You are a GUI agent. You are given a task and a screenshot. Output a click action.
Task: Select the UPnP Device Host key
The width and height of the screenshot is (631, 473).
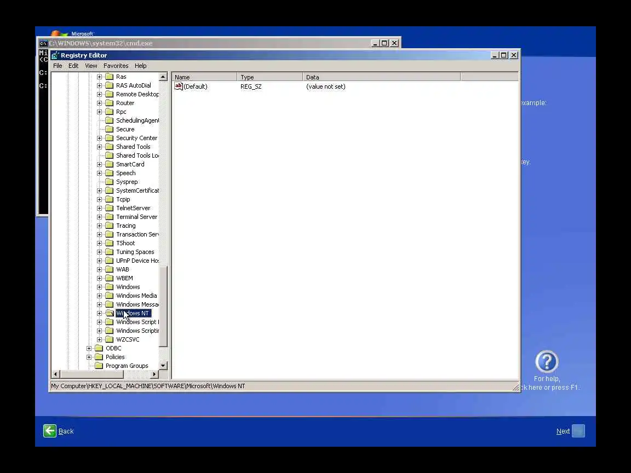(x=137, y=261)
